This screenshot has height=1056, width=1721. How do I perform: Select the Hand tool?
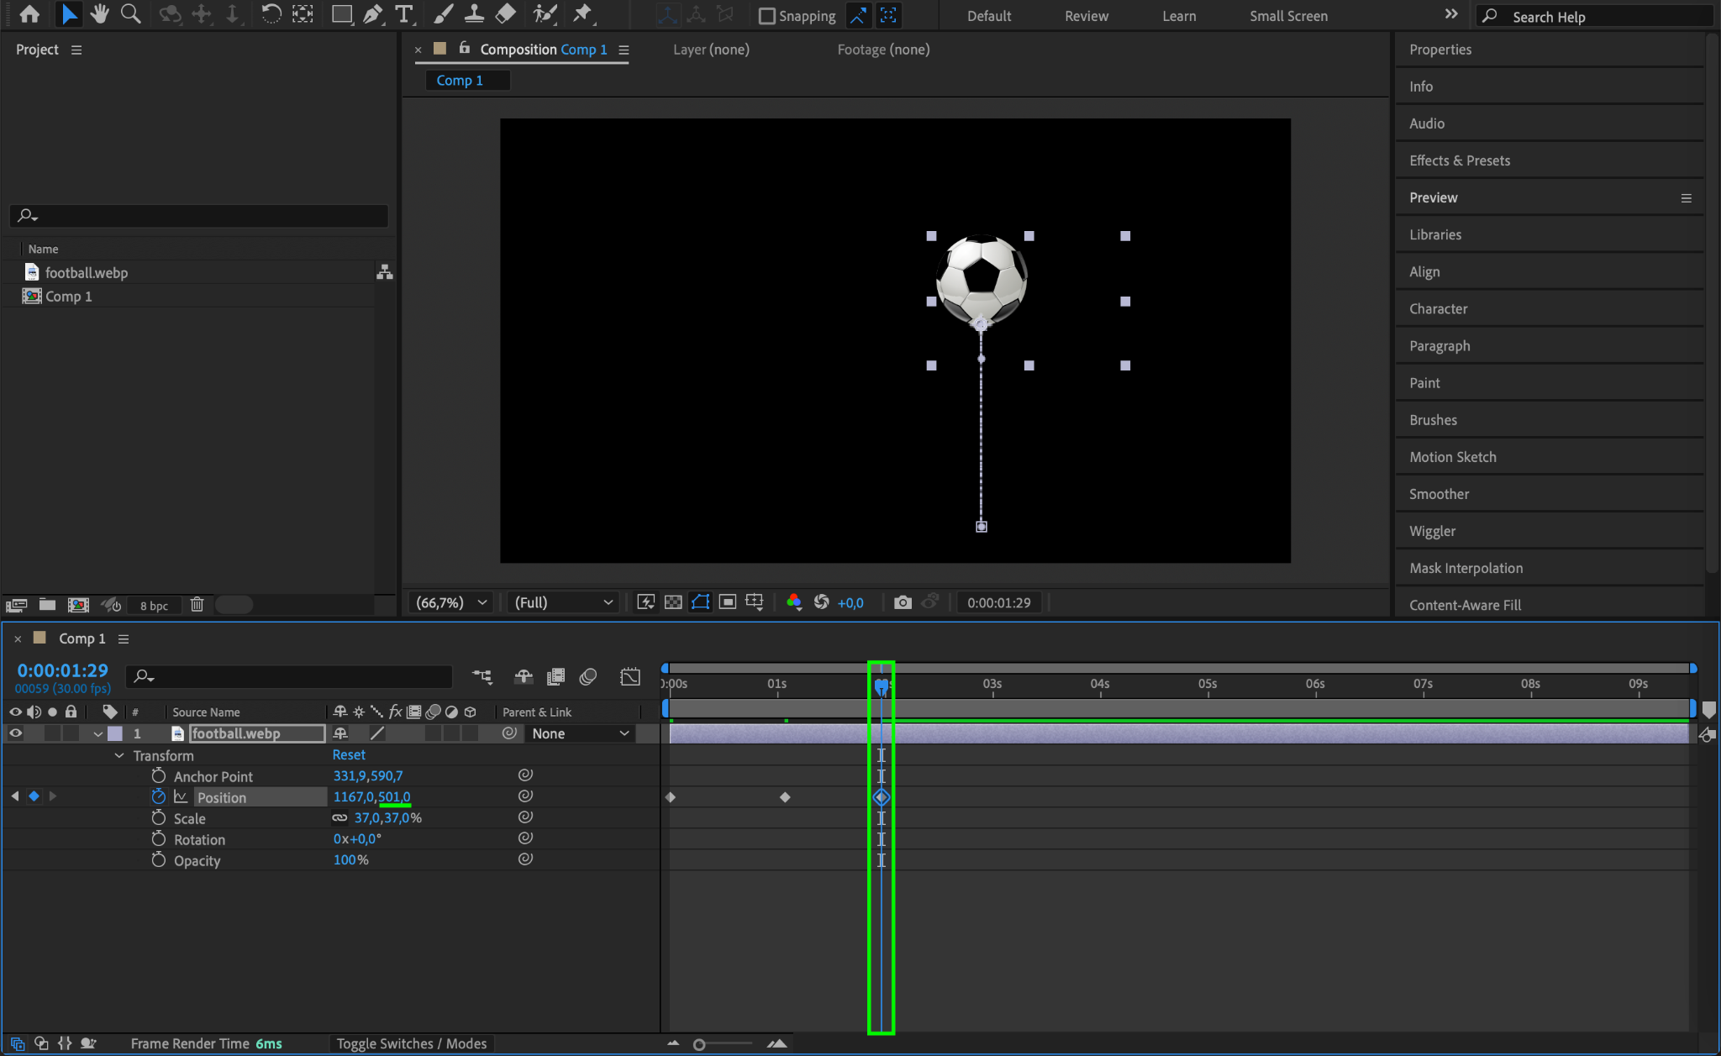pos(100,14)
